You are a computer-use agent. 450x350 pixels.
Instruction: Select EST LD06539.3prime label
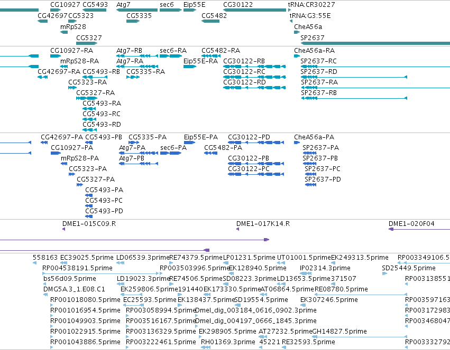pyautogui.click(x=143, y=258)
